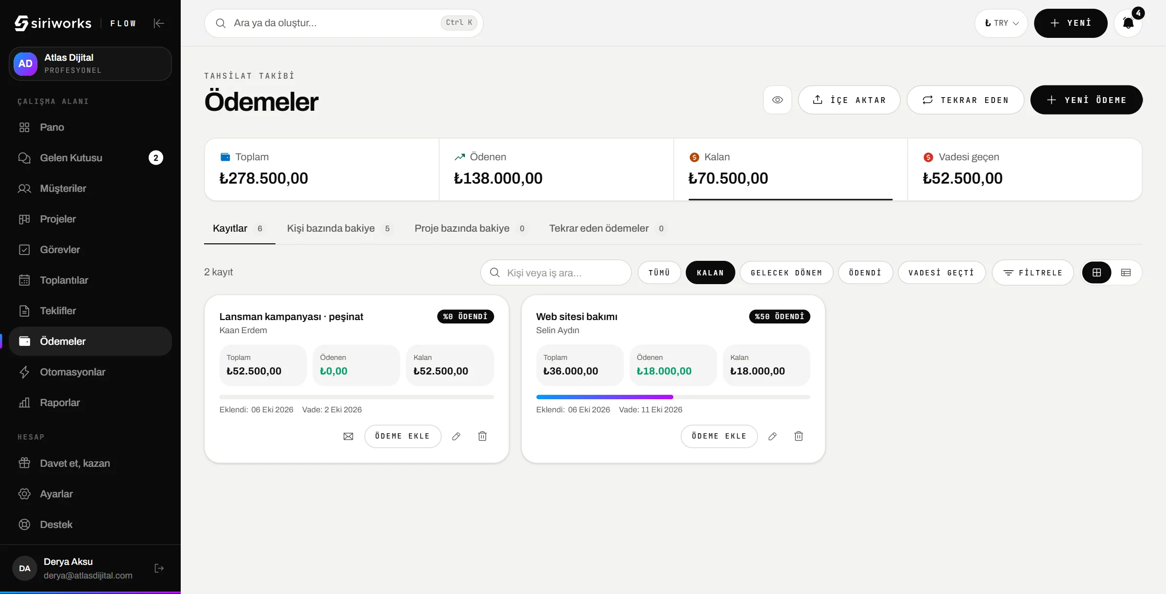Click the %50 ÖDENDİ badge
This screenshot has height=594, width=1166.
click(x=779, y=317)
